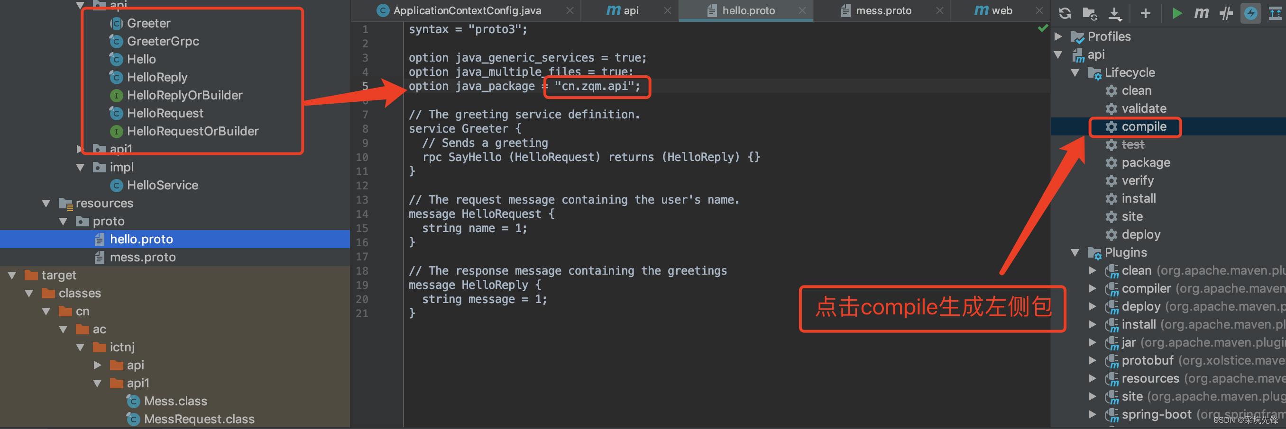Run the clean lifecycle goal

[x=1137, y=91]
